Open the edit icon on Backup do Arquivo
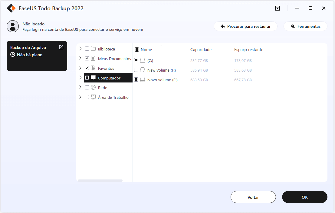Viewport: 335px width, 213px height. coord(61,47)
